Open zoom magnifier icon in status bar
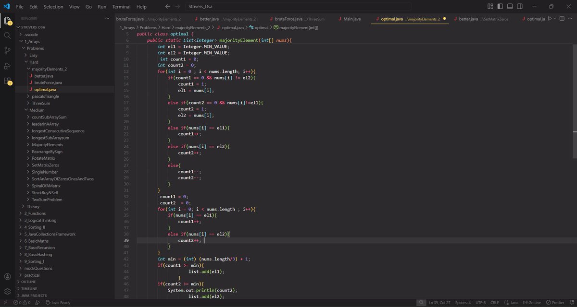Image resolution: width=577 pixels, height=307 pixels. click(421, 303)
